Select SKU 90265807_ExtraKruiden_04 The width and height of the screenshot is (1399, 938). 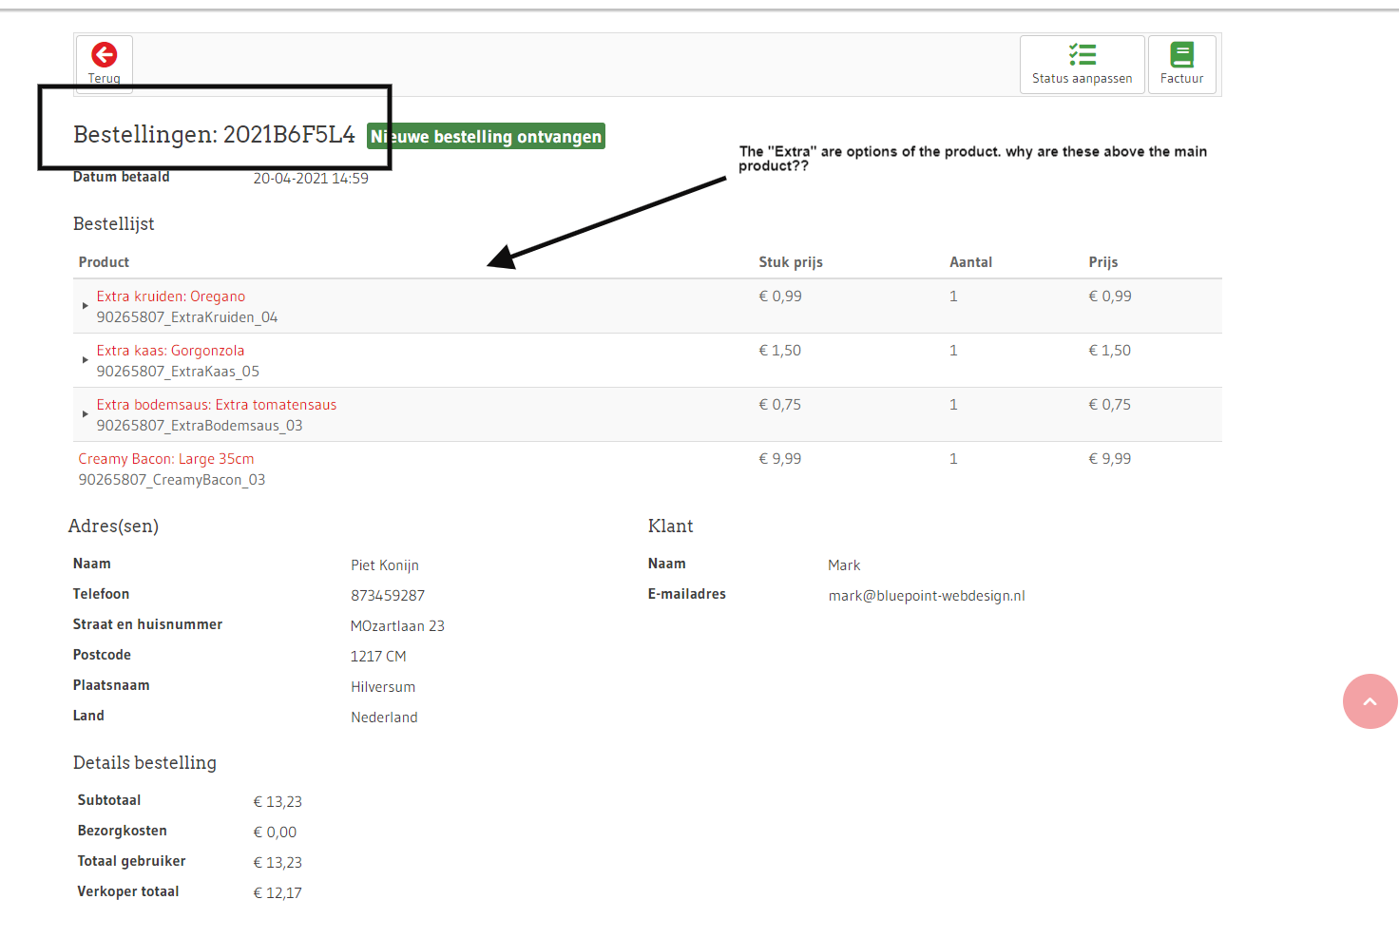(187, 317)
